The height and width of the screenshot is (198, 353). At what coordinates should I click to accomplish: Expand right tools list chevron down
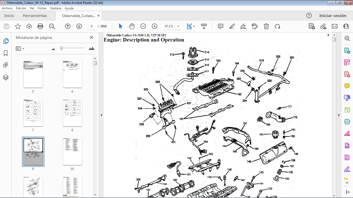347,182
